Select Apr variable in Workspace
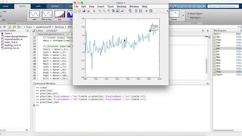The width and height of the screenshot is (242, 136). [x=218, y=37]
